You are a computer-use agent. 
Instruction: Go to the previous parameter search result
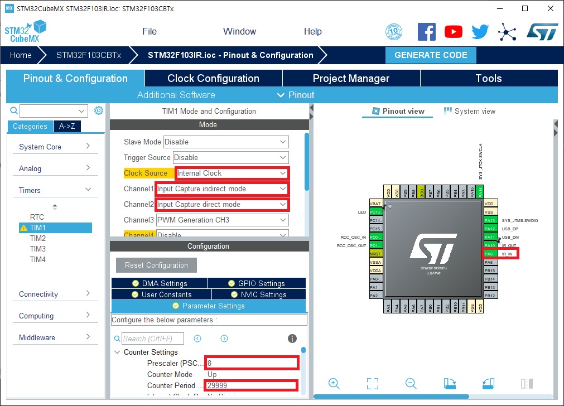click(197, 339)
